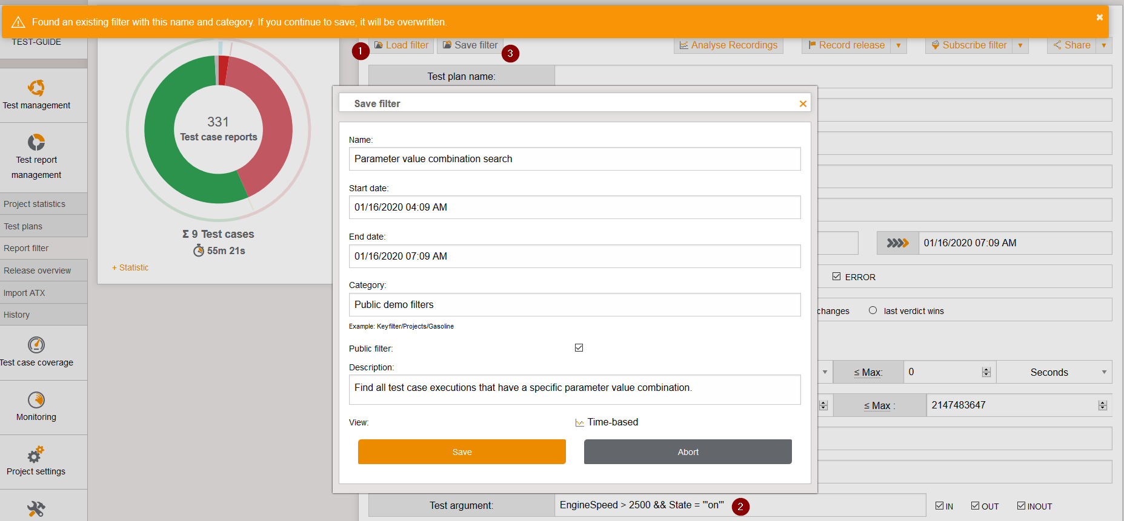1124x521 pixels.
Task: Open the Monitoring icon
Action: [36, 400]
